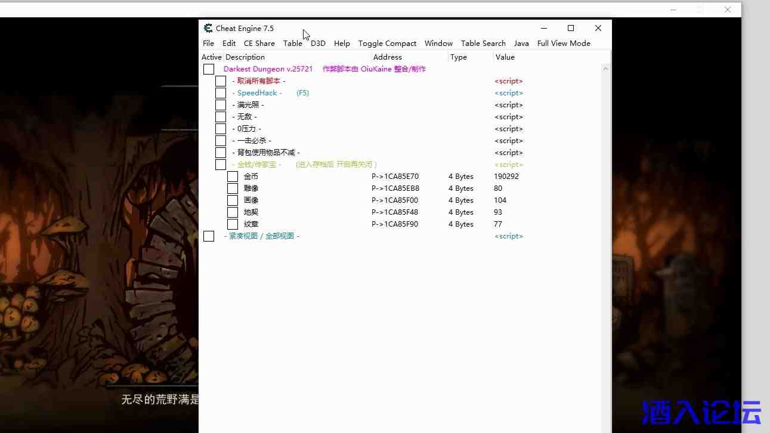770x433 pixels.
Task: Open the Edit menu
Action: click(229, 44)
